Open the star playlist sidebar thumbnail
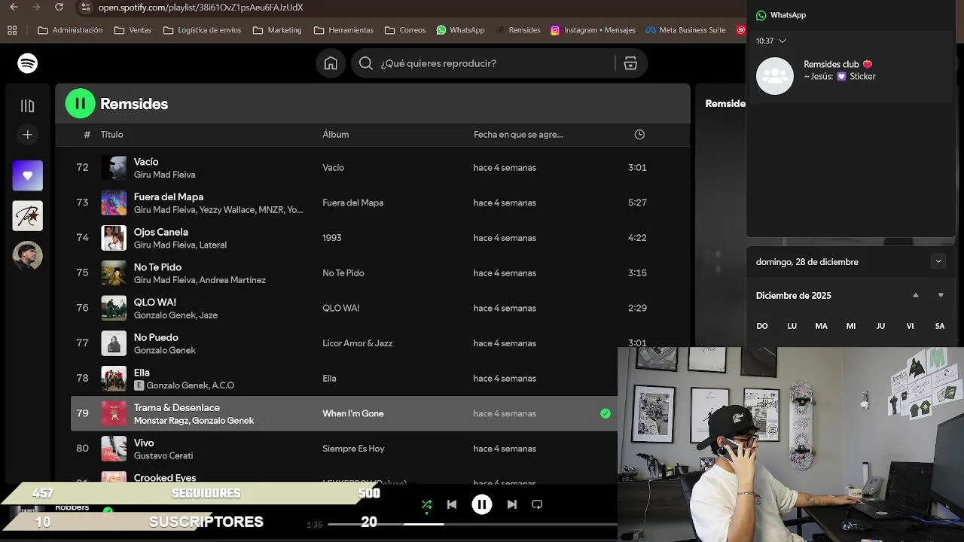964x542 pixels. tap(28, 216)
